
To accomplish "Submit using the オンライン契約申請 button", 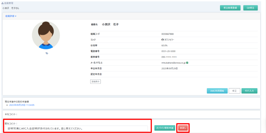I will tap(165, 128).
